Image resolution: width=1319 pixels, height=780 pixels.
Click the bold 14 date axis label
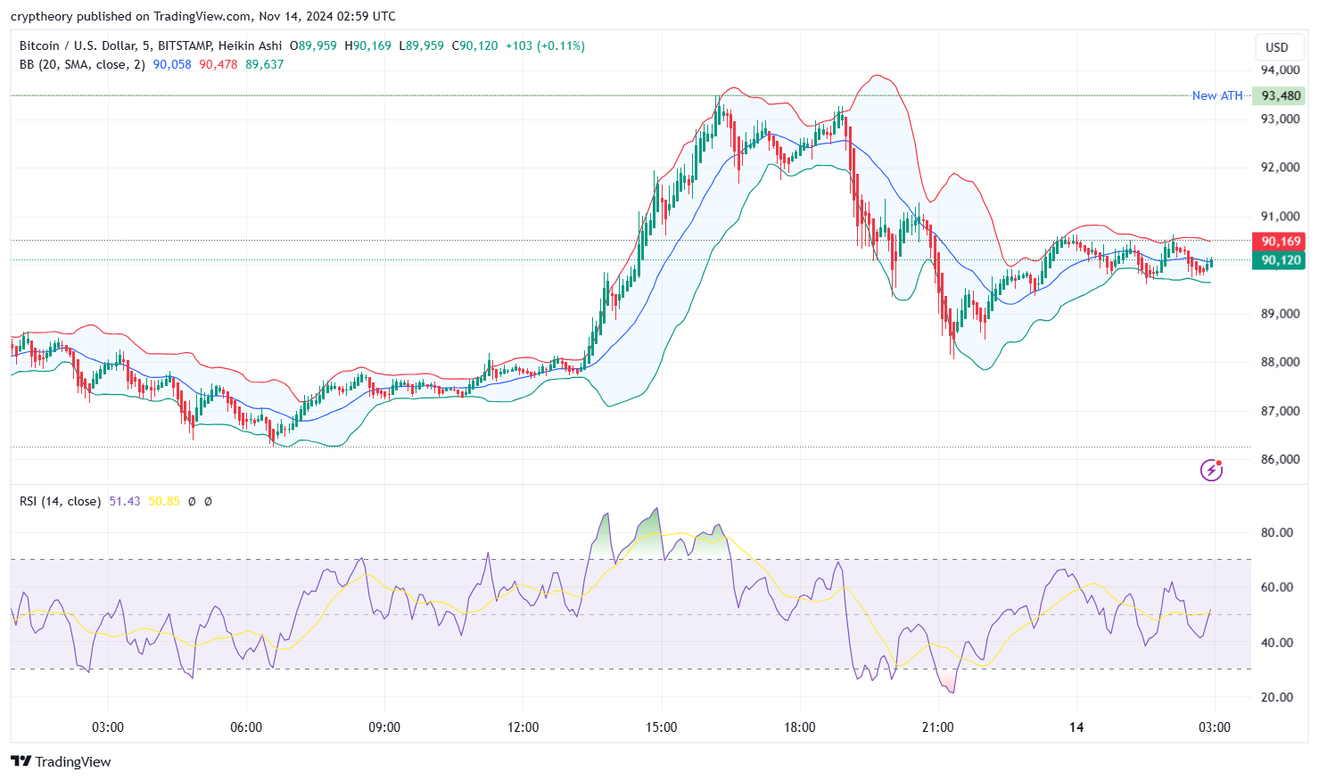(x=1076, y=727)
